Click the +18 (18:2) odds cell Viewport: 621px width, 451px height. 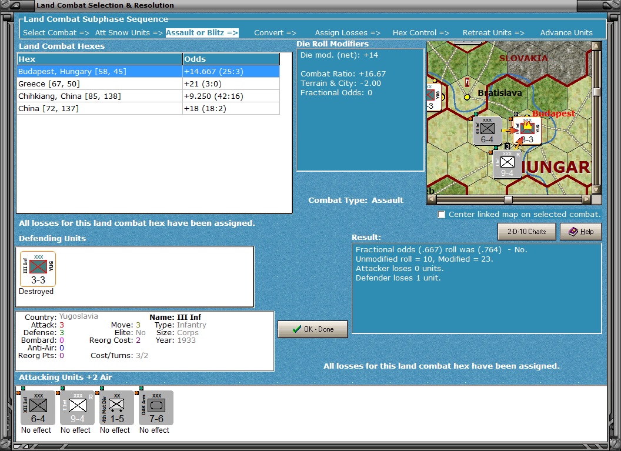point(231,109)
